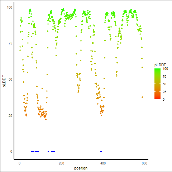
Task: Click the leftmost blue bar segment
Action: 33,152
